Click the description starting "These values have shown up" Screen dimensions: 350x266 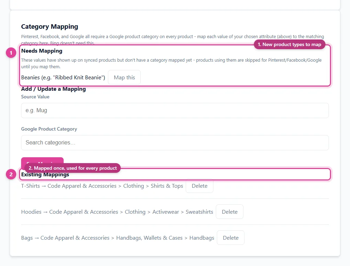point(172,63)
